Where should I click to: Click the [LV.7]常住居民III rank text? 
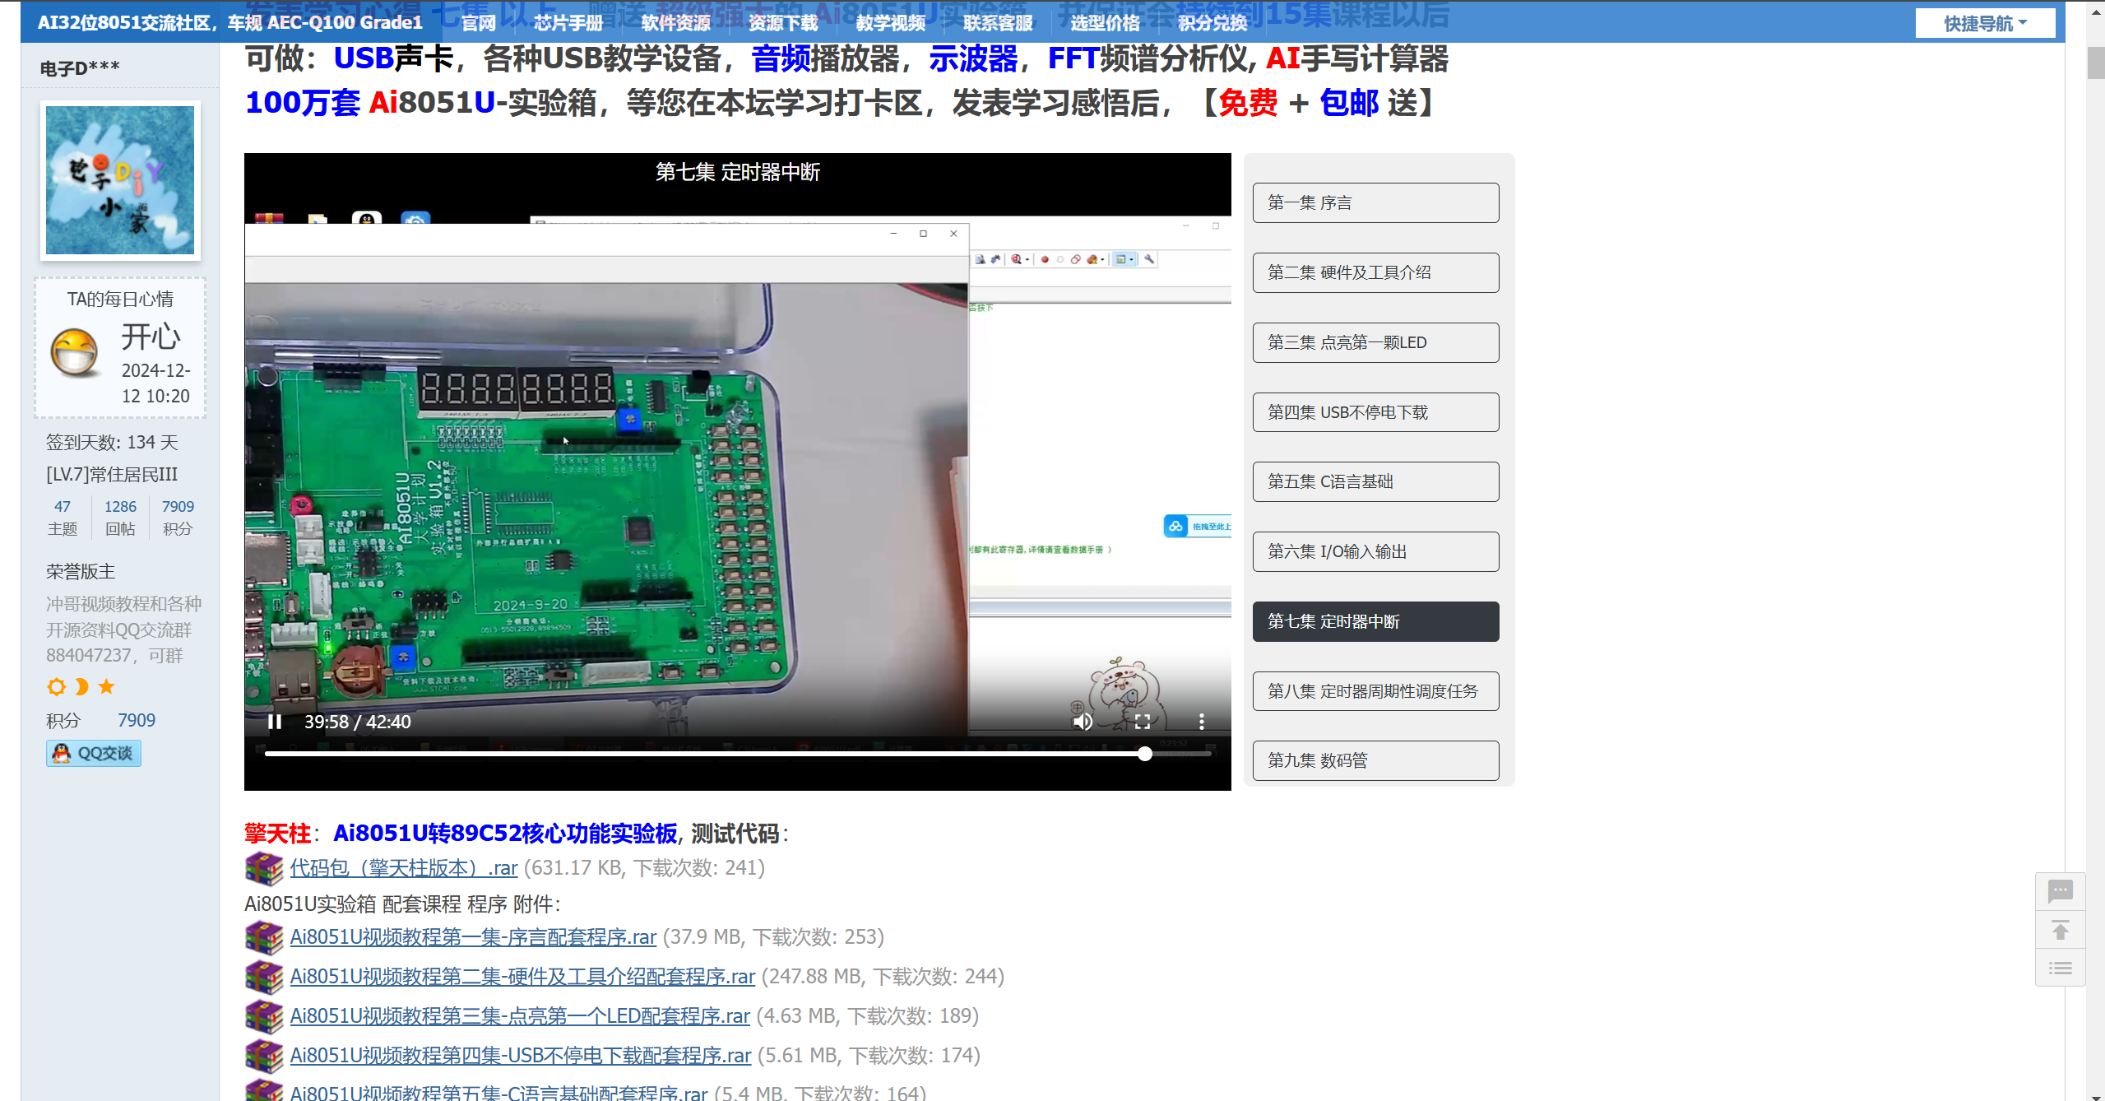tap(112, 475)
